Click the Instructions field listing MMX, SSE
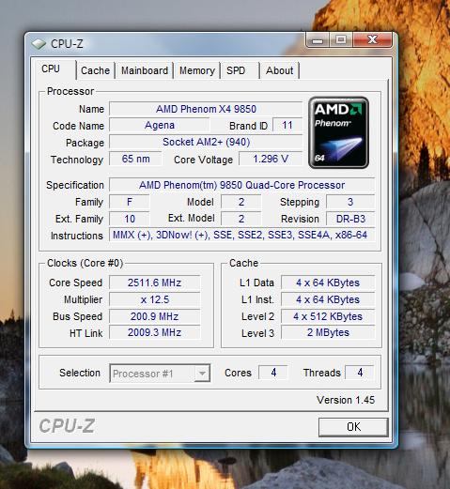Viewport: 450px width, 489px height. 241,235
